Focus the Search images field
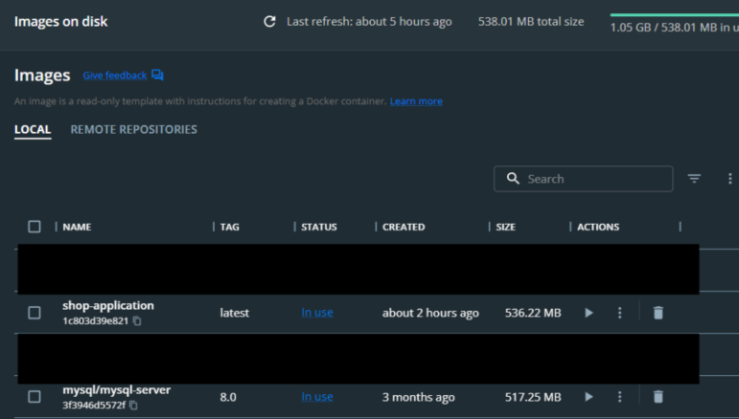739x419 pixels. [x=584, y=179]
